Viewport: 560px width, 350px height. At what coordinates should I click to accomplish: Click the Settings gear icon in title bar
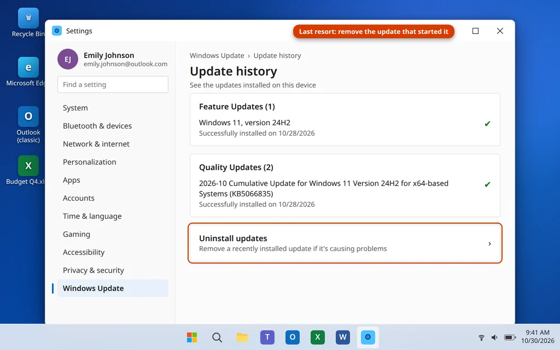point(57,31)
